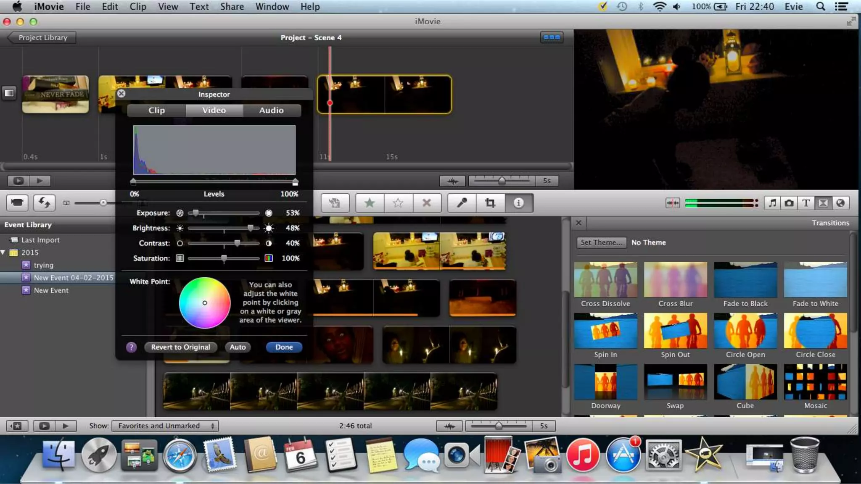Image resolution: width=861 pixels, height=484 pixels.
Task: Reject selection with X tool
Action: pyautogui.click(x=427, y=203)
